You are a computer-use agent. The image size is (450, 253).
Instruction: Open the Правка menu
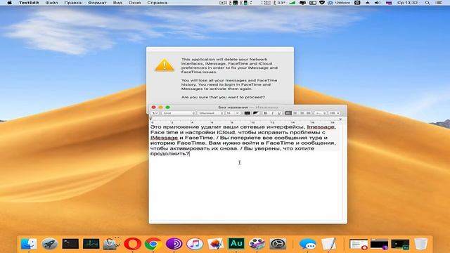click(73, 3)
